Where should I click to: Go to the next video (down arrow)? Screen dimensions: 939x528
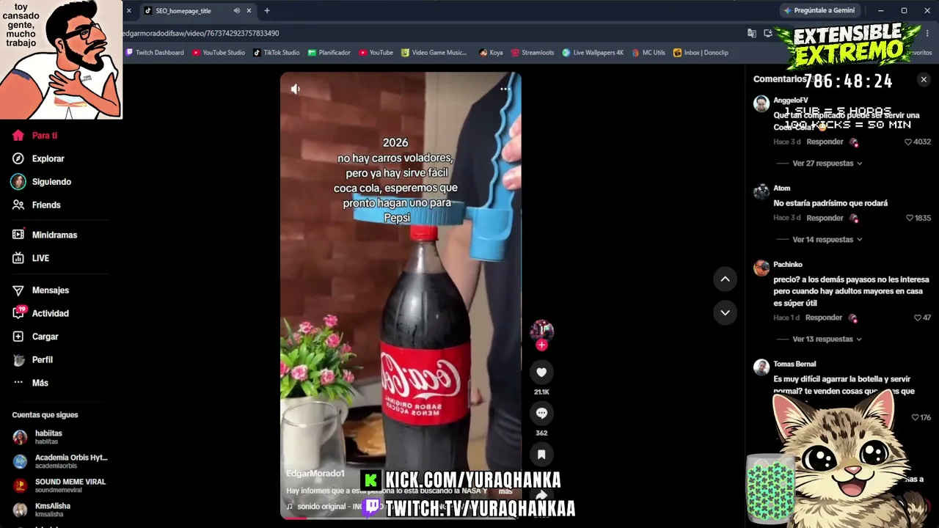(725, 312)
